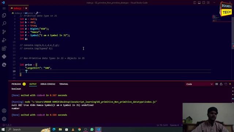
Task: Show errors and warnings from status bar
Action: click(7, 125)
